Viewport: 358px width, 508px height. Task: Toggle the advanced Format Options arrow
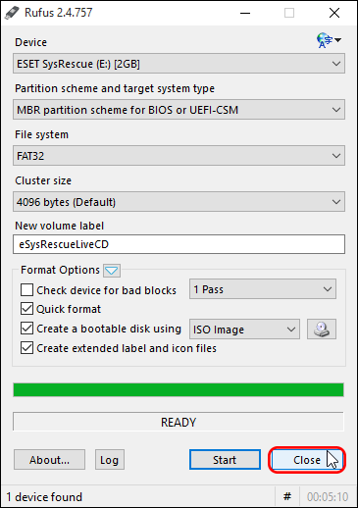tap(112, 271)
